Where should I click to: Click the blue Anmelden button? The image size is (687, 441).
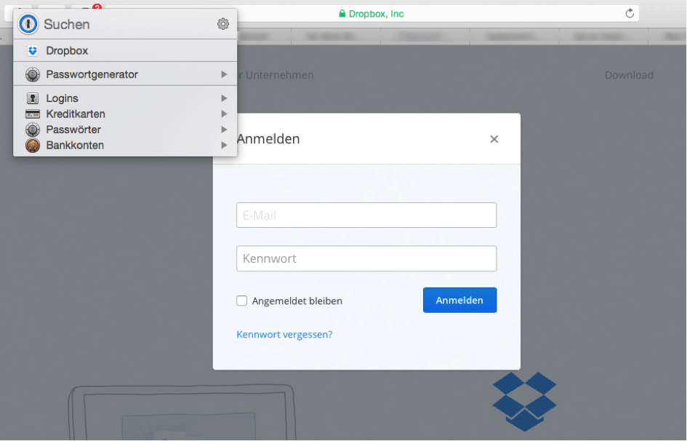coord(459,301)
